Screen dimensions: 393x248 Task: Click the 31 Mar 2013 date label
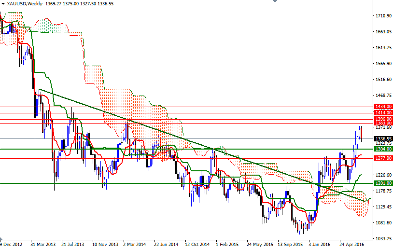tap(43, 244)
